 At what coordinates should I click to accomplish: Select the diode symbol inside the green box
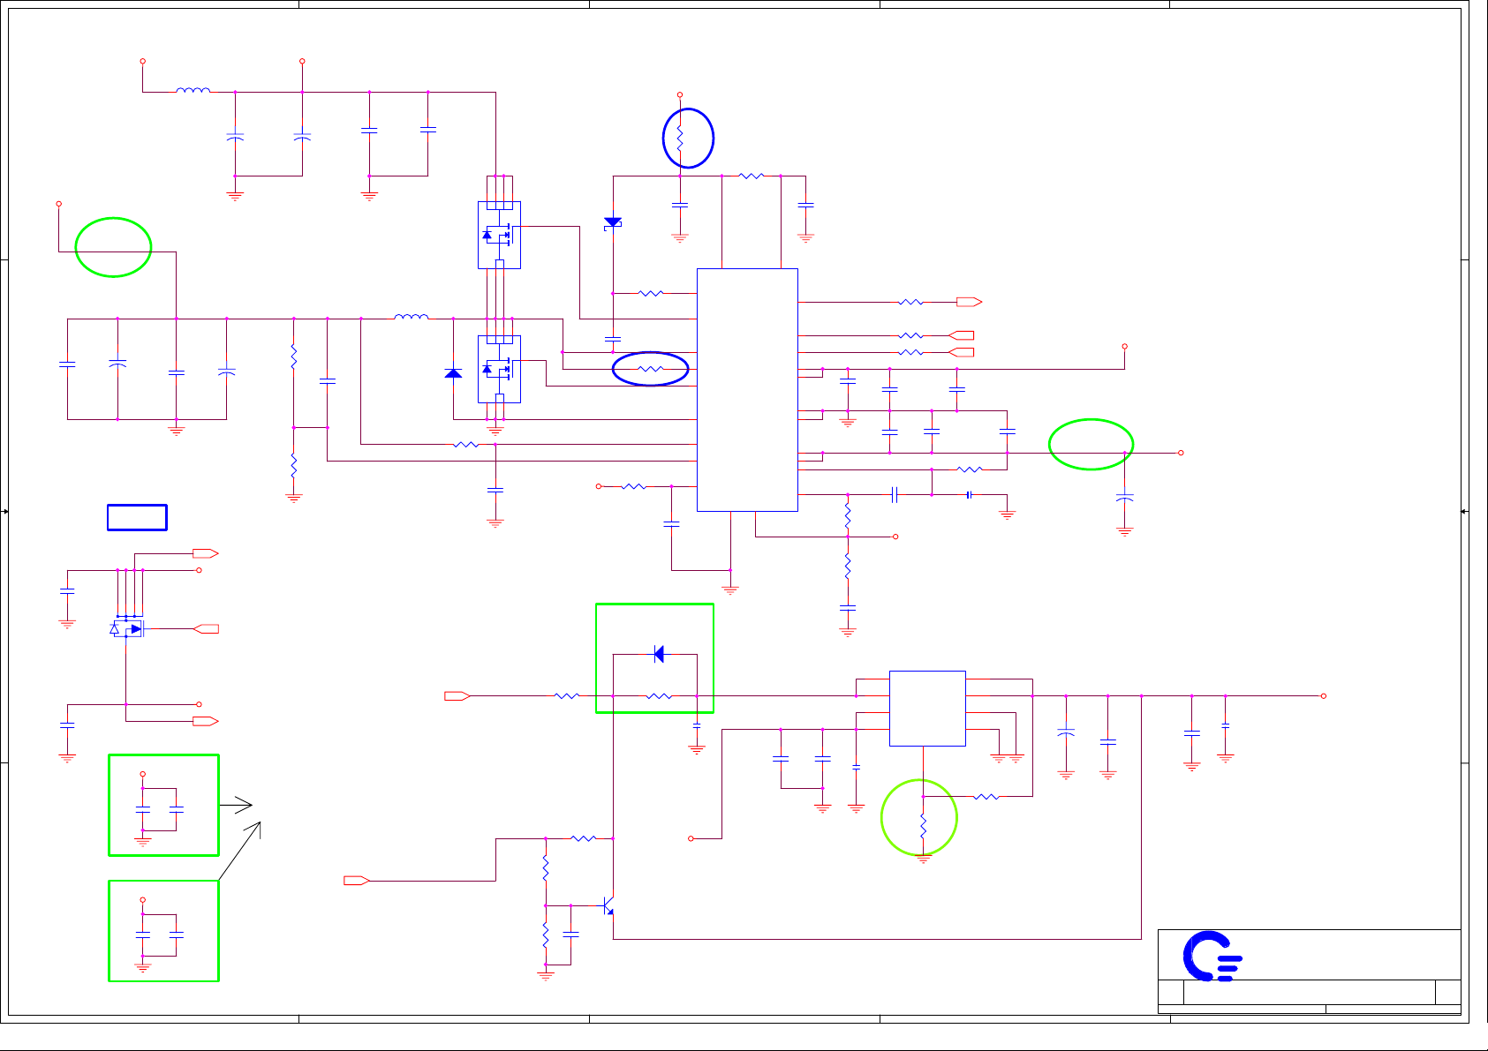point(659,654)
